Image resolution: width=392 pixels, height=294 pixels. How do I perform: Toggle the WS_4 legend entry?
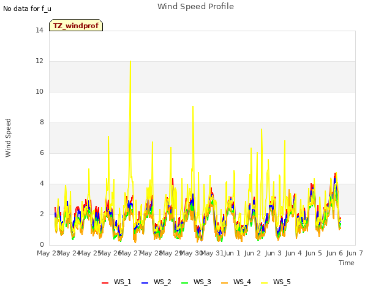[236, 282]
